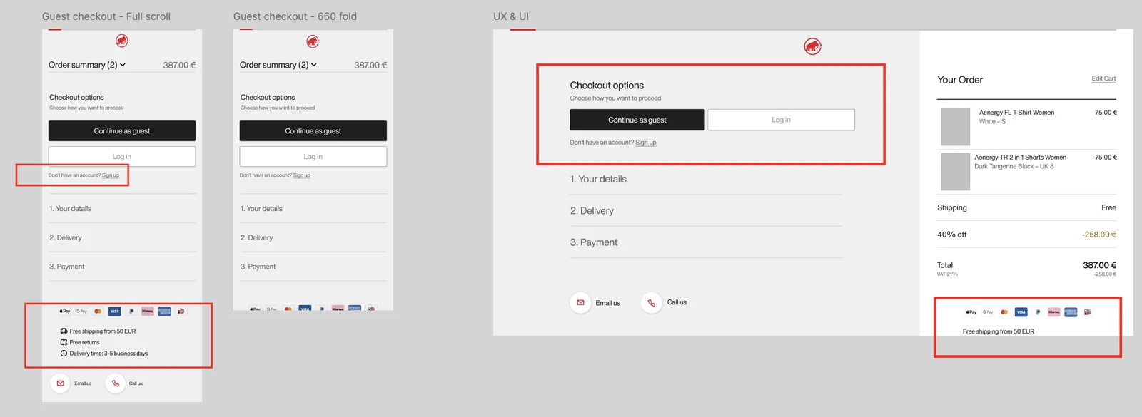Open 2. Delivery step in Full scroll frame
The height and width of the screenshot is (417, 1142).
122,237
